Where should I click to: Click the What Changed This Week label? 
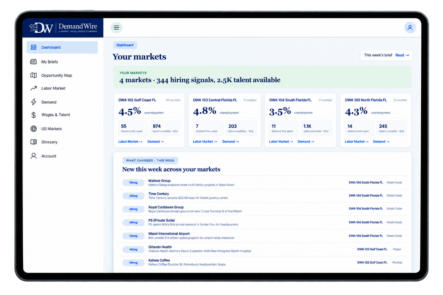pyautogui.click(x=150, y=160)
